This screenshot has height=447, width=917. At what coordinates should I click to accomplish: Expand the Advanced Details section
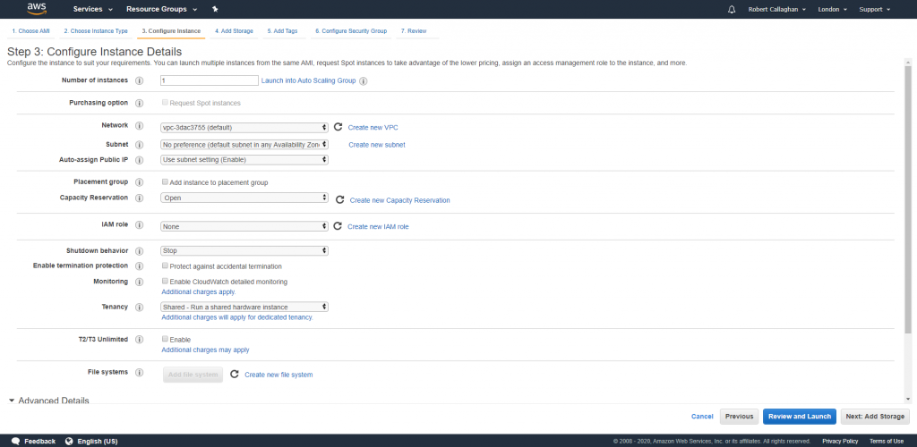[x=48, y=401]
